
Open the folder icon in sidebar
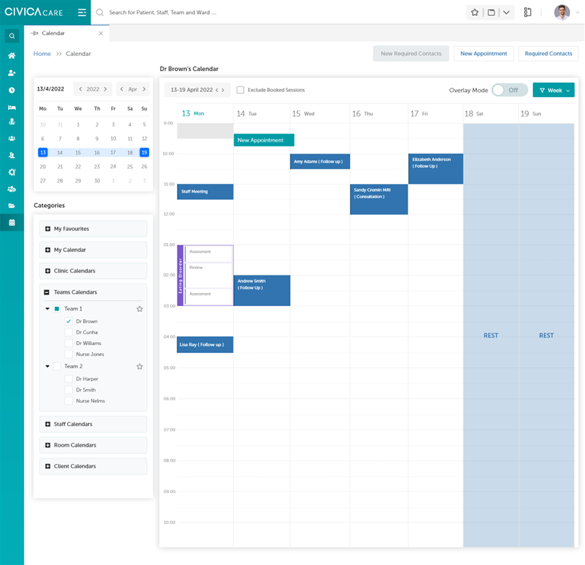(12, 206)
